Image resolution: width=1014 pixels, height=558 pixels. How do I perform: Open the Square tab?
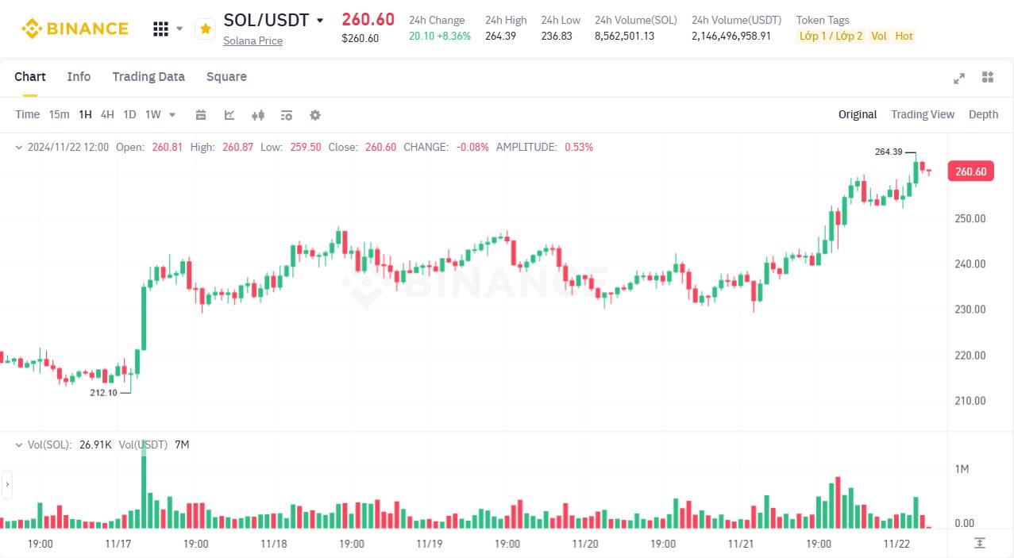[x=226, y=77]
